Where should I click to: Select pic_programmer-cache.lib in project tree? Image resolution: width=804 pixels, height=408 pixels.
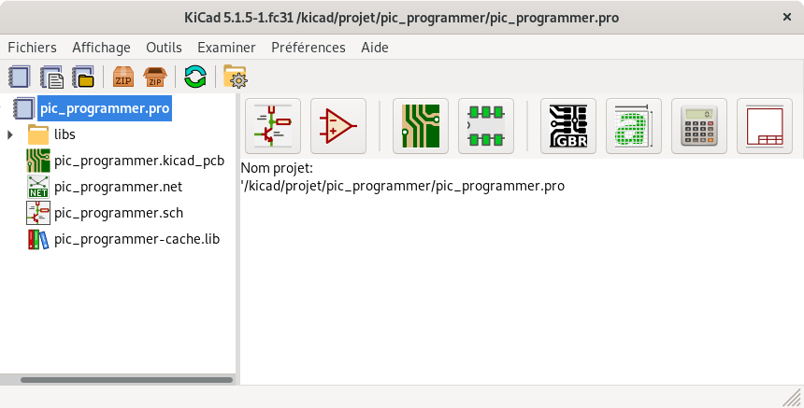(x=136, y=239)
